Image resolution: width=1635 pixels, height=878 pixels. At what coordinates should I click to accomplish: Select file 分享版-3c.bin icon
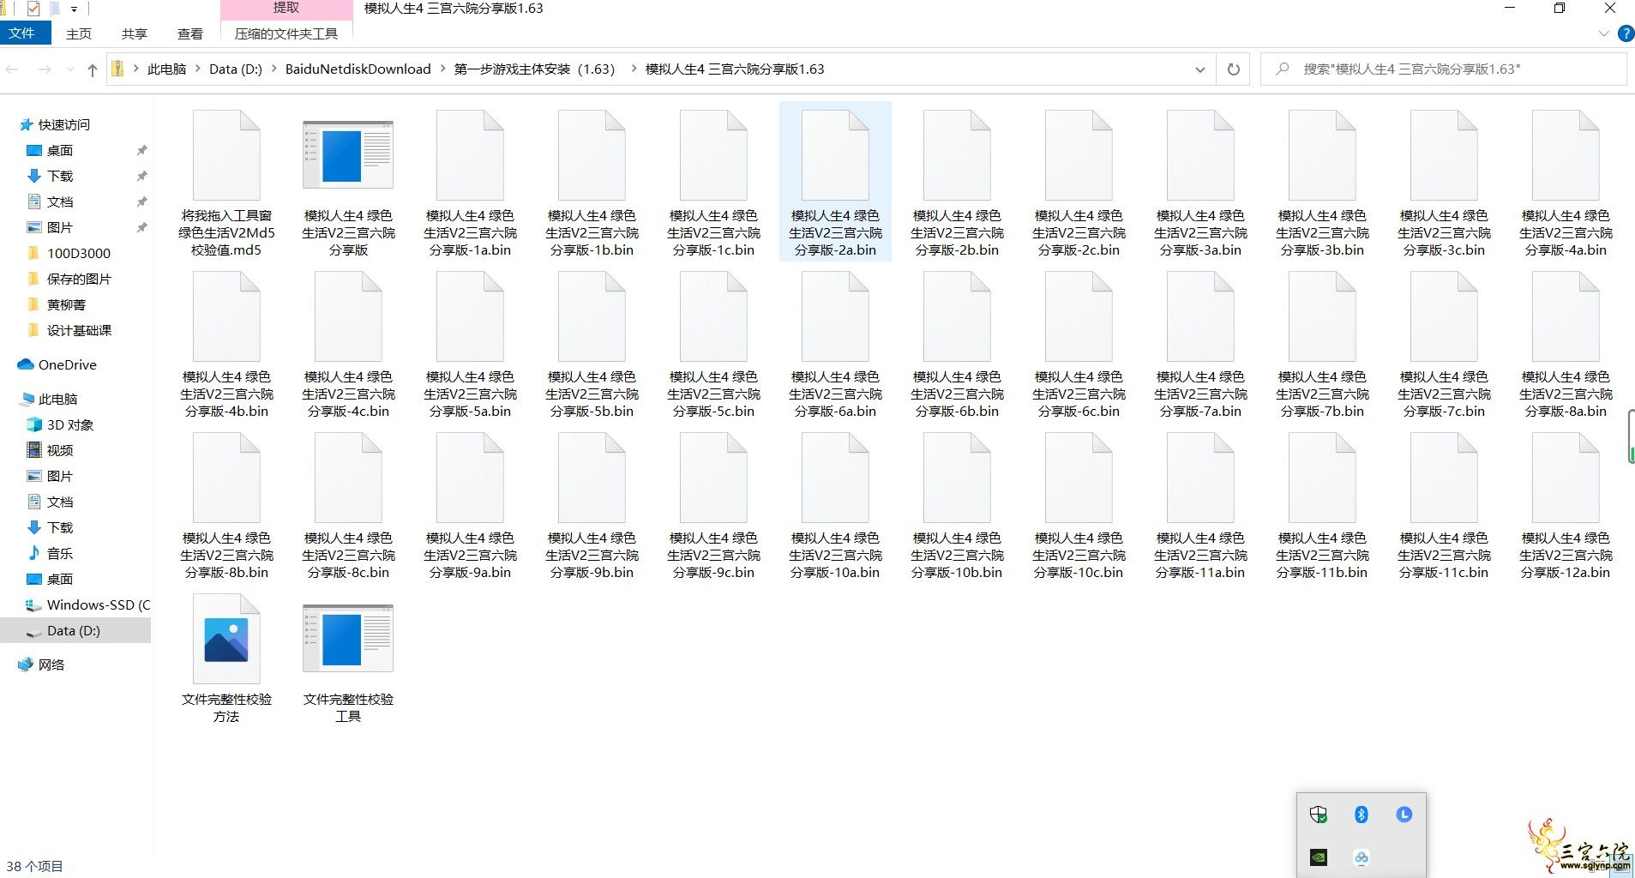[x=1444, y=156]
